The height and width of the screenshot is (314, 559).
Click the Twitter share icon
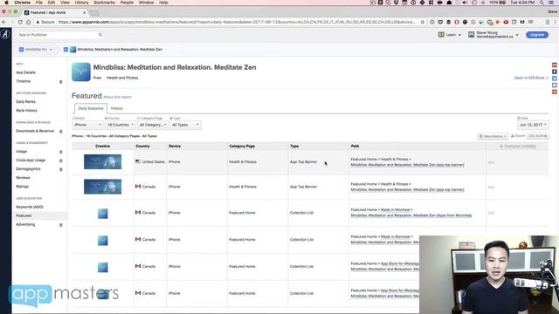pos(555,78)
